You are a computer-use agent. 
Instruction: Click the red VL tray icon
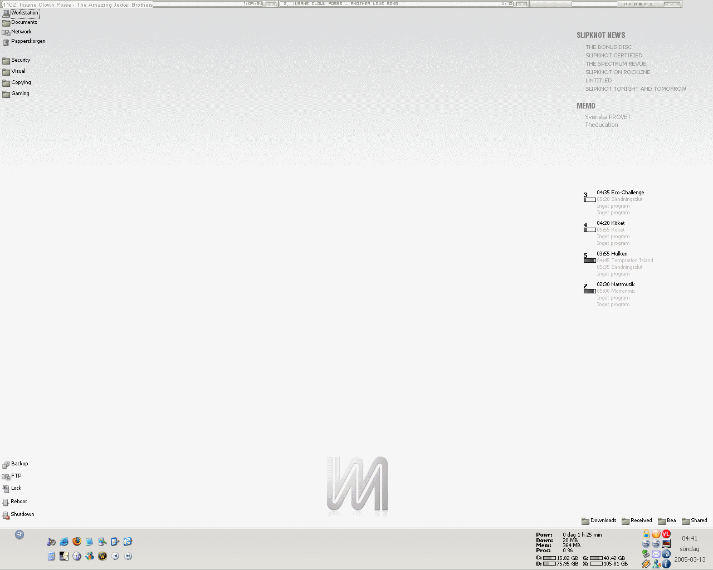click(x=666, y=534)
